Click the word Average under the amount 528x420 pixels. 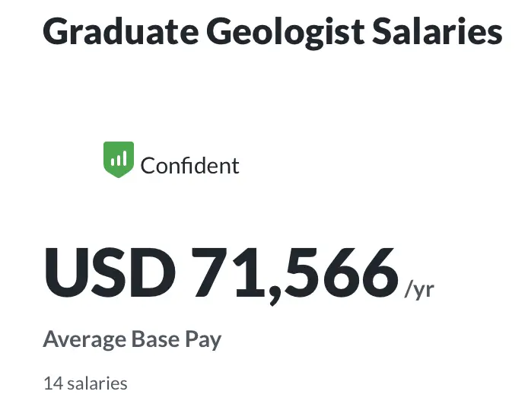[x=84, y=340]
